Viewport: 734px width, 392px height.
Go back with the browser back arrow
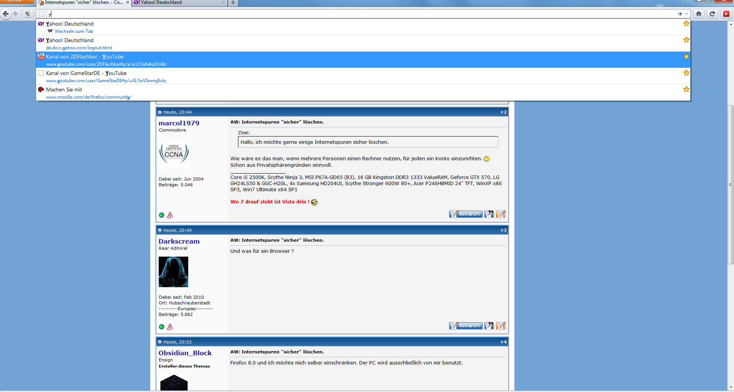coord(5,14)
